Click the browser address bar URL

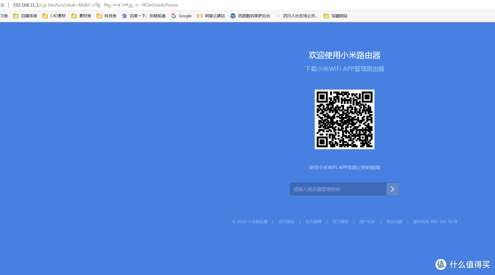point(95,5)
